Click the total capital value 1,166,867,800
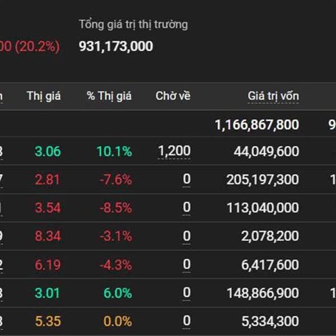Image resolution: width=336 pixels, height=336 pixels. coord(256,125)
